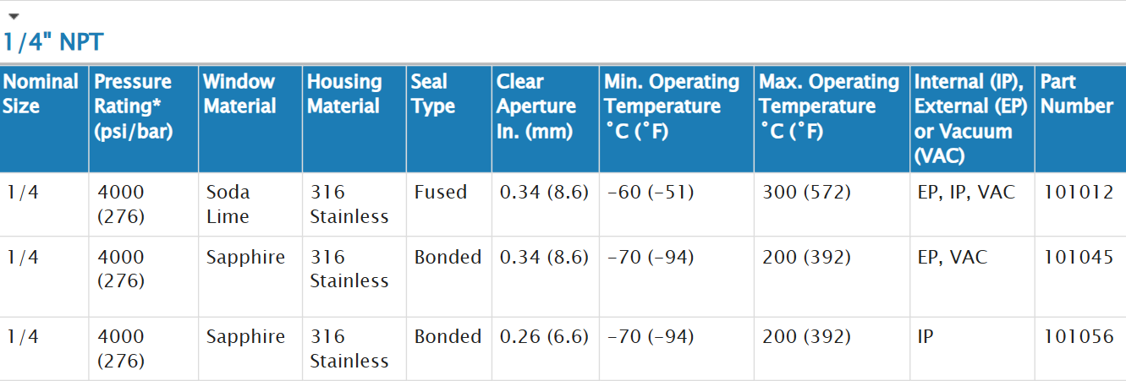Viewport: 1126px width, 381px height.
Task: Collapse the 1/4" NPT section arrow
Action: 13,17
